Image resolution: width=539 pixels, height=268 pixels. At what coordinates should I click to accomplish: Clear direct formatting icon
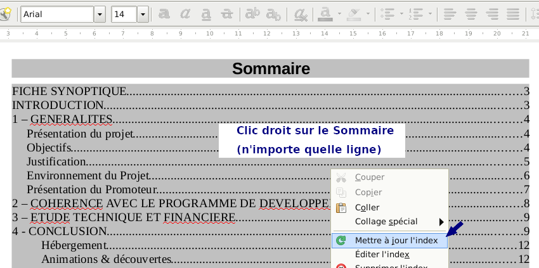[301, 15]
